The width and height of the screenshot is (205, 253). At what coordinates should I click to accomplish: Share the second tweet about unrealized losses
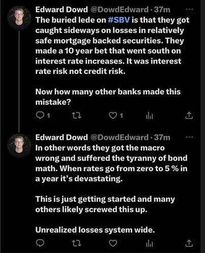tap(189, 243)
